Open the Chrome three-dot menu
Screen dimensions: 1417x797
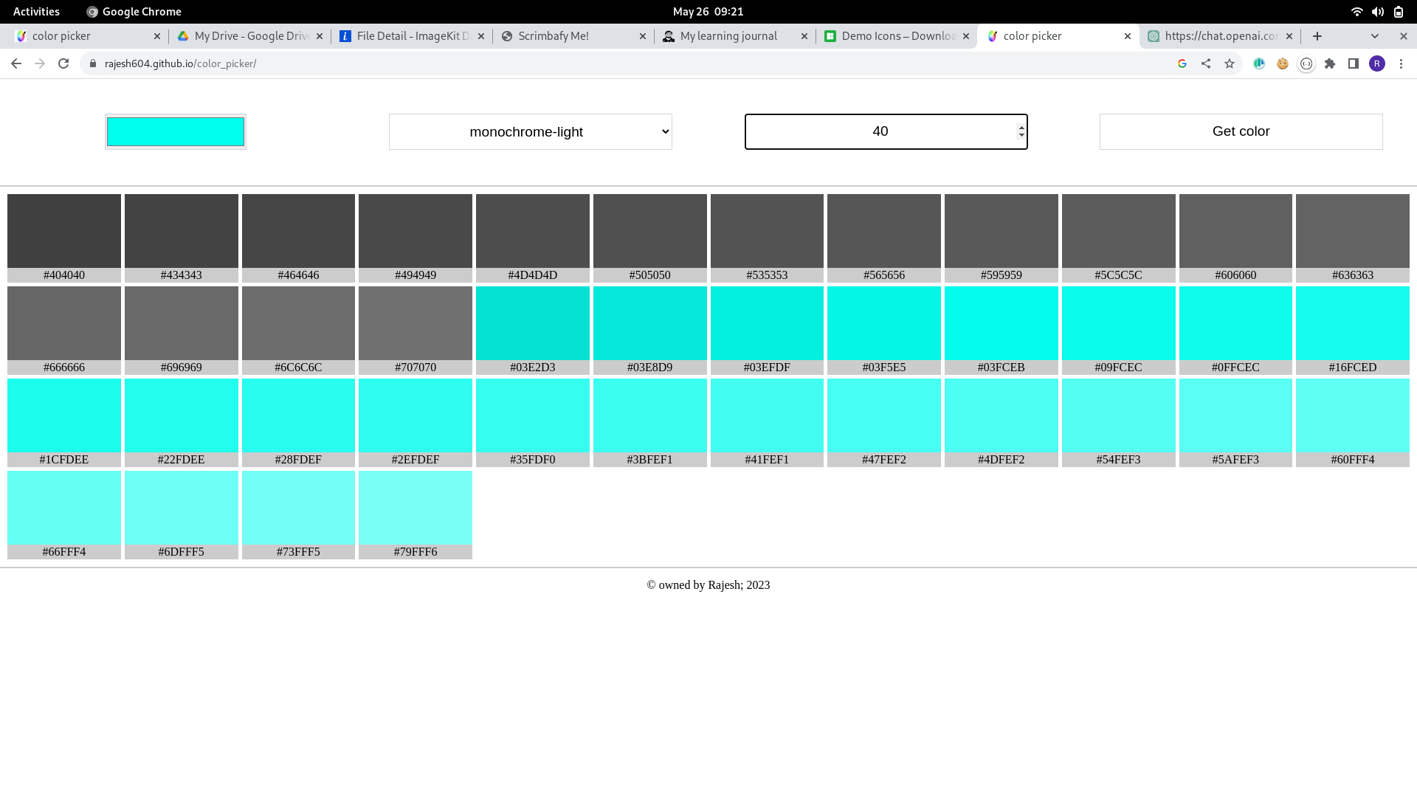coord(1401,63)
